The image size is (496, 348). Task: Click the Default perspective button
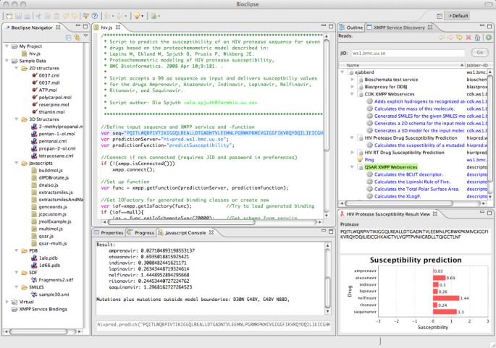(x=457, y=16)
